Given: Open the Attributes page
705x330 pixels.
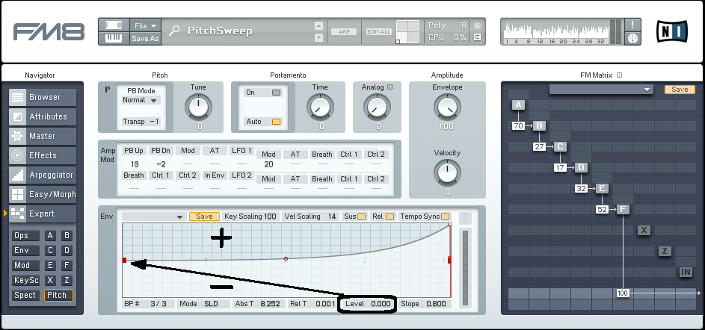Looking at the screenshot, I should point(43,116).
